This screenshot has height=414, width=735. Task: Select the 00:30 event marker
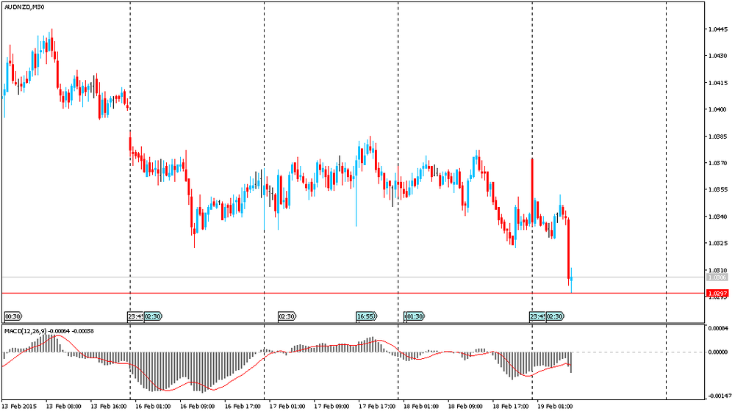(12, 316)
